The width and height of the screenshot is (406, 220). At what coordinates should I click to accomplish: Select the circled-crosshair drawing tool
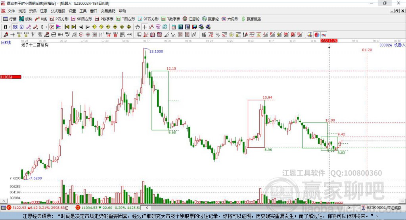coord(81,35)
